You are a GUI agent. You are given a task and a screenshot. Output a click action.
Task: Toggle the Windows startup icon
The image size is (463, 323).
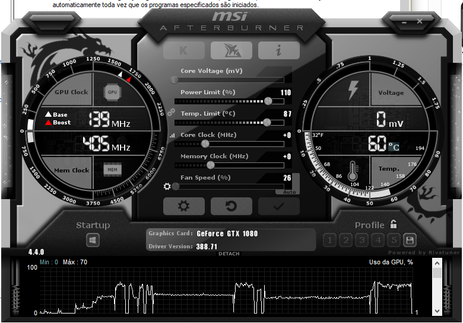pos(93,241)
